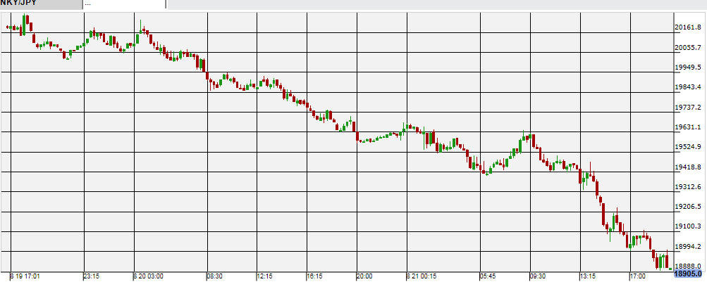Viewport: 707px width, 289px height.
Task: Select the '8 19 17:01' time axis label
Action: (27, 276)
